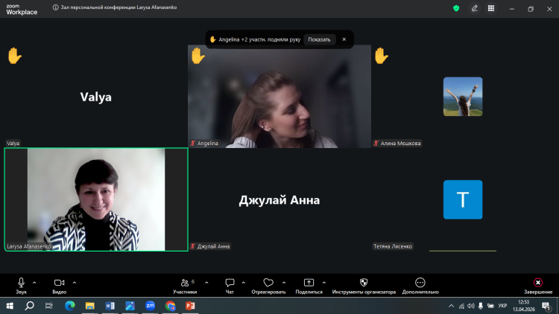Expand video options arrow next to Видео

click(x=75, y=282)
